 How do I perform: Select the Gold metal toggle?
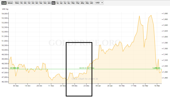4,3
